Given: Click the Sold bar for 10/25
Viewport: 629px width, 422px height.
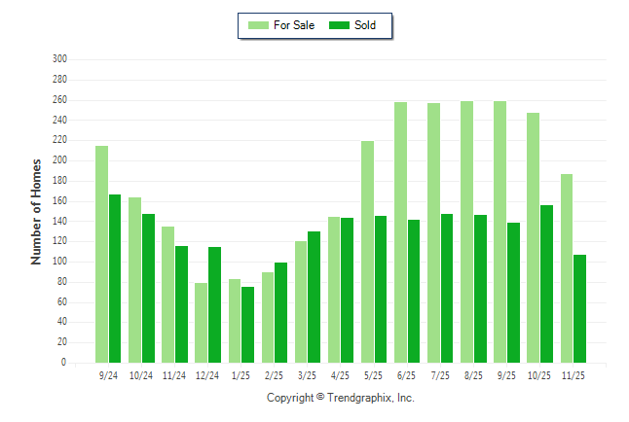Looking at the screenshot, I should coord(547,283).
